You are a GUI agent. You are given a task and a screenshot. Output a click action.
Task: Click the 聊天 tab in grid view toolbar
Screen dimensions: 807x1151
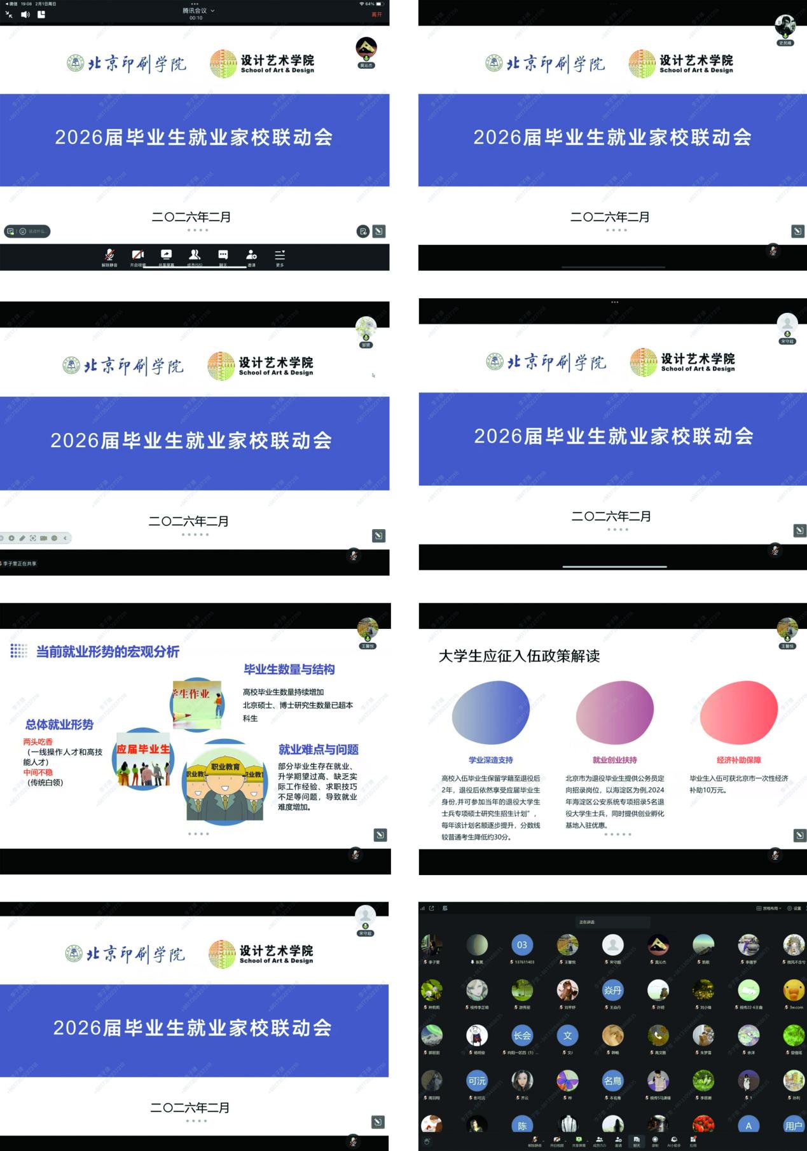point(636,1141)
